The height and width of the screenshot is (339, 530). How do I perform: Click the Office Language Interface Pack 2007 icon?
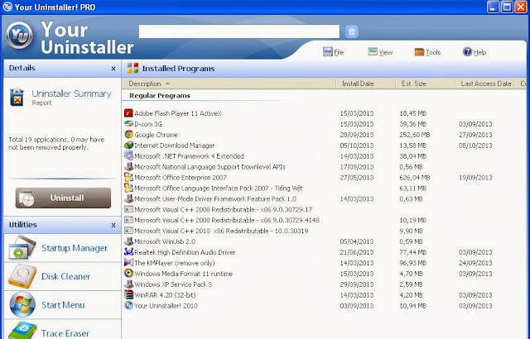(x=128, y=188)
